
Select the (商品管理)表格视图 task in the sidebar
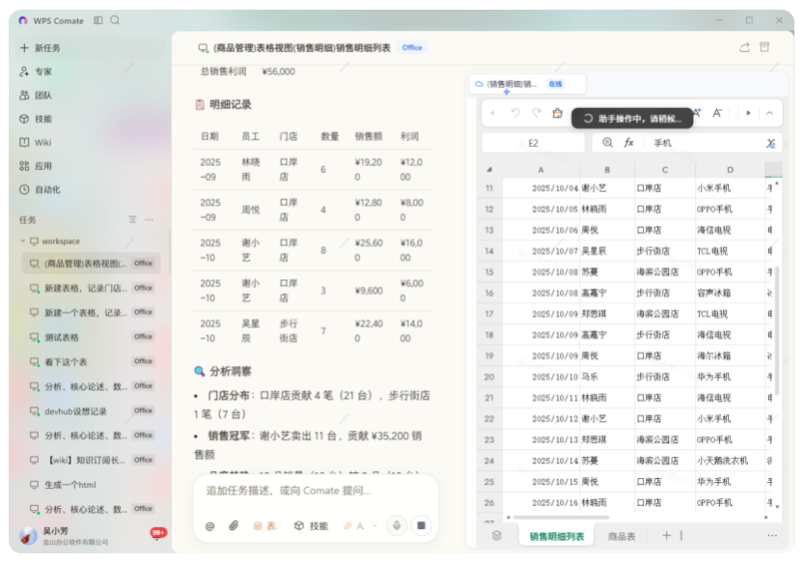[91, 263]
